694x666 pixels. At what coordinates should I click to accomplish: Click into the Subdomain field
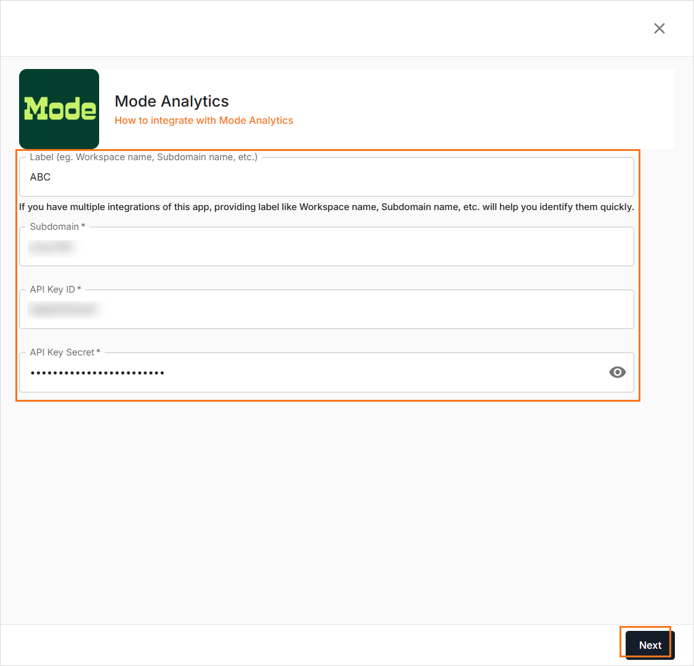(x=326, y=246)
